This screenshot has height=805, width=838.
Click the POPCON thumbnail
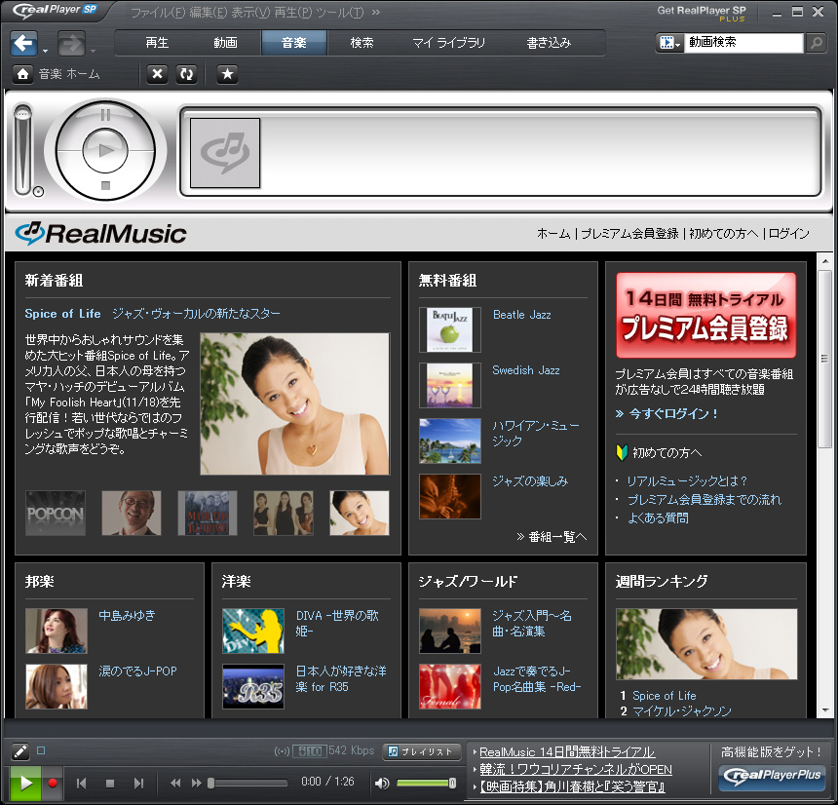56,514
